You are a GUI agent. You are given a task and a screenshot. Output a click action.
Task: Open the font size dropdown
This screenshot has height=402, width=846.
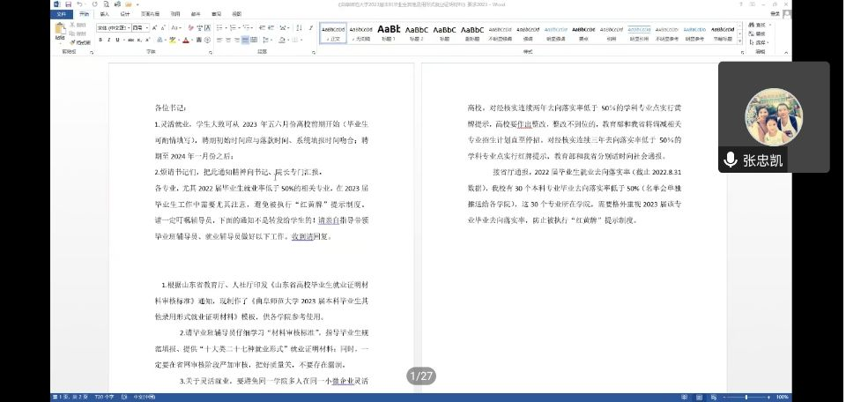(145, 28)
